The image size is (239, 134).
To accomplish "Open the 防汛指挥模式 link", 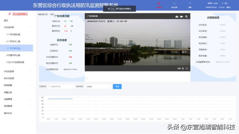I will coord(20,14).
